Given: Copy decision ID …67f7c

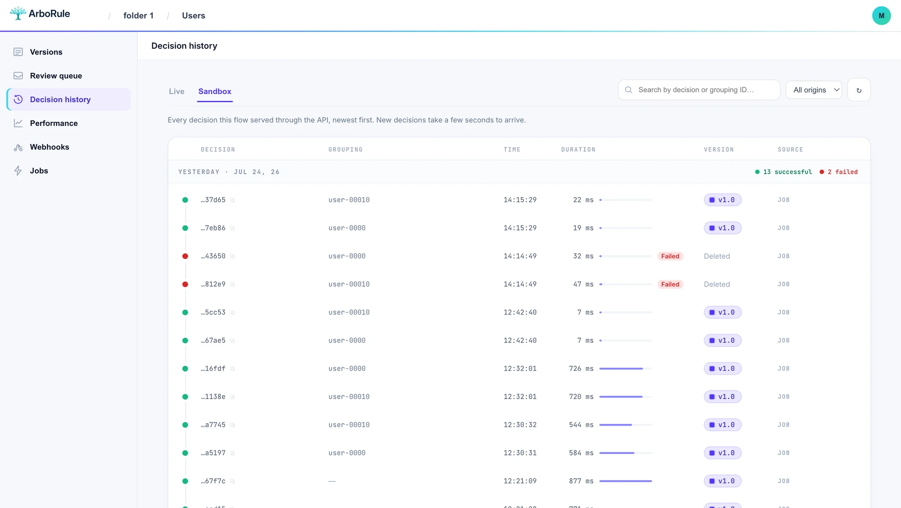Looking at the screenshot, I should 232,481.
